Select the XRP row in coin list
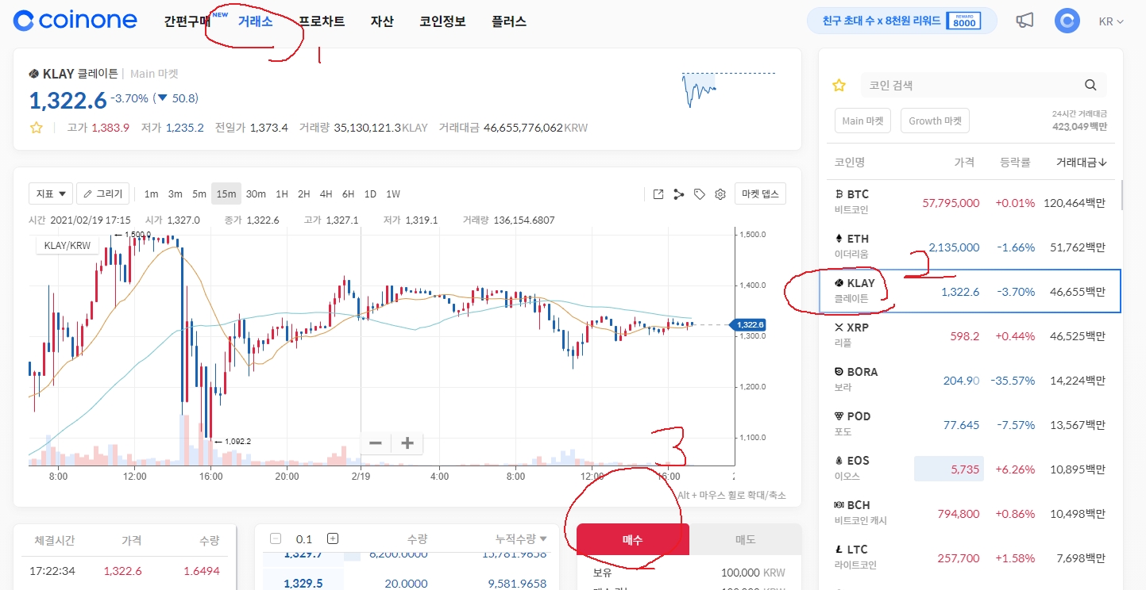The height and width of the screenshot is (590, 1146). click(970, 335)
